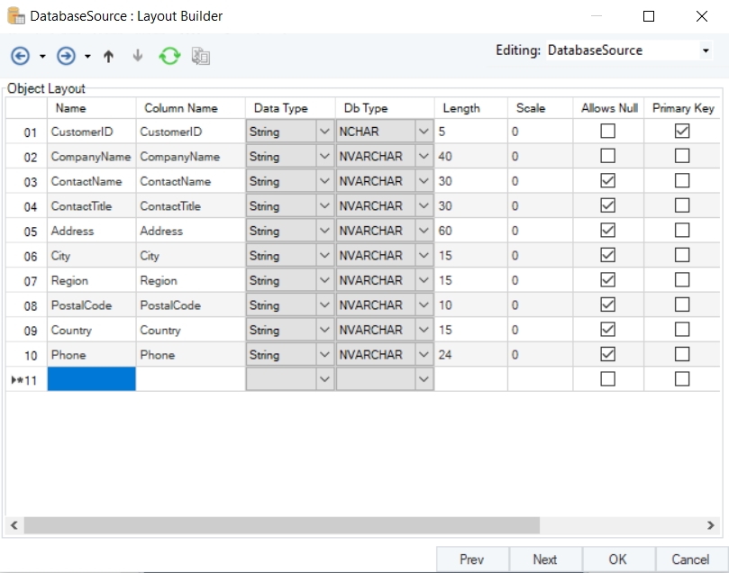Click the Length column header
This screenshot has width=729, height=573.
tap(461, 108)
